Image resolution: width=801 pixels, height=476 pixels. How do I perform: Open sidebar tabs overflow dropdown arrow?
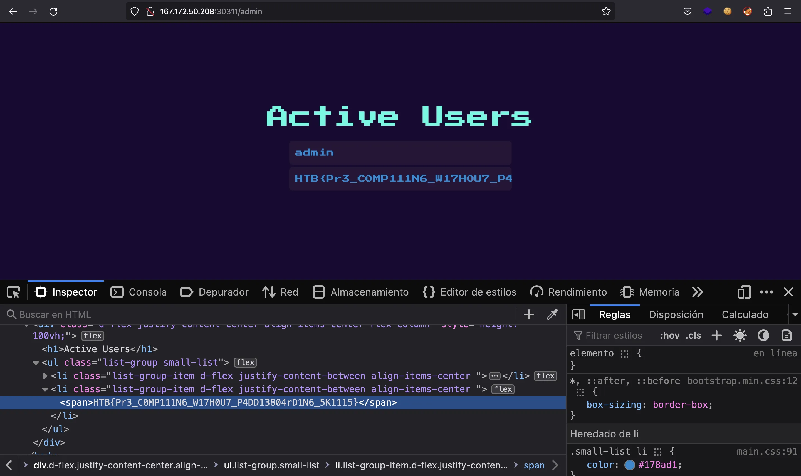(795, 314)
